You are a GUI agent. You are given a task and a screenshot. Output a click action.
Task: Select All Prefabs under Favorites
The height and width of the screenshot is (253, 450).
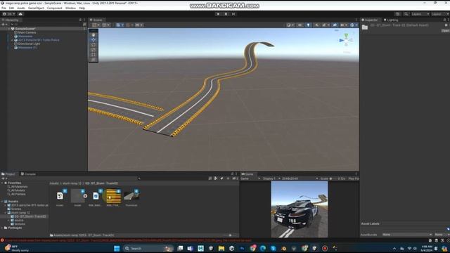coord(18,194)
